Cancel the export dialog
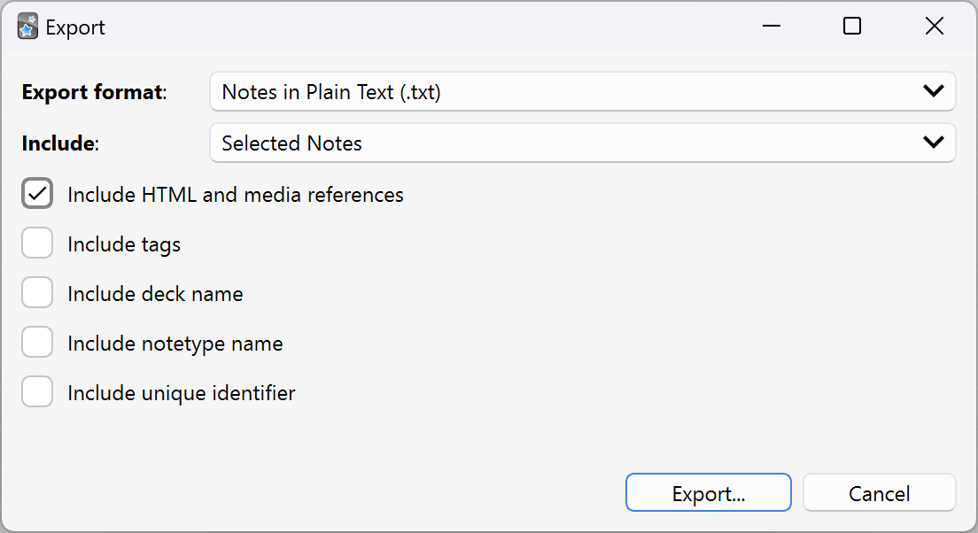978x533 pixels. [x=879, y=493]
